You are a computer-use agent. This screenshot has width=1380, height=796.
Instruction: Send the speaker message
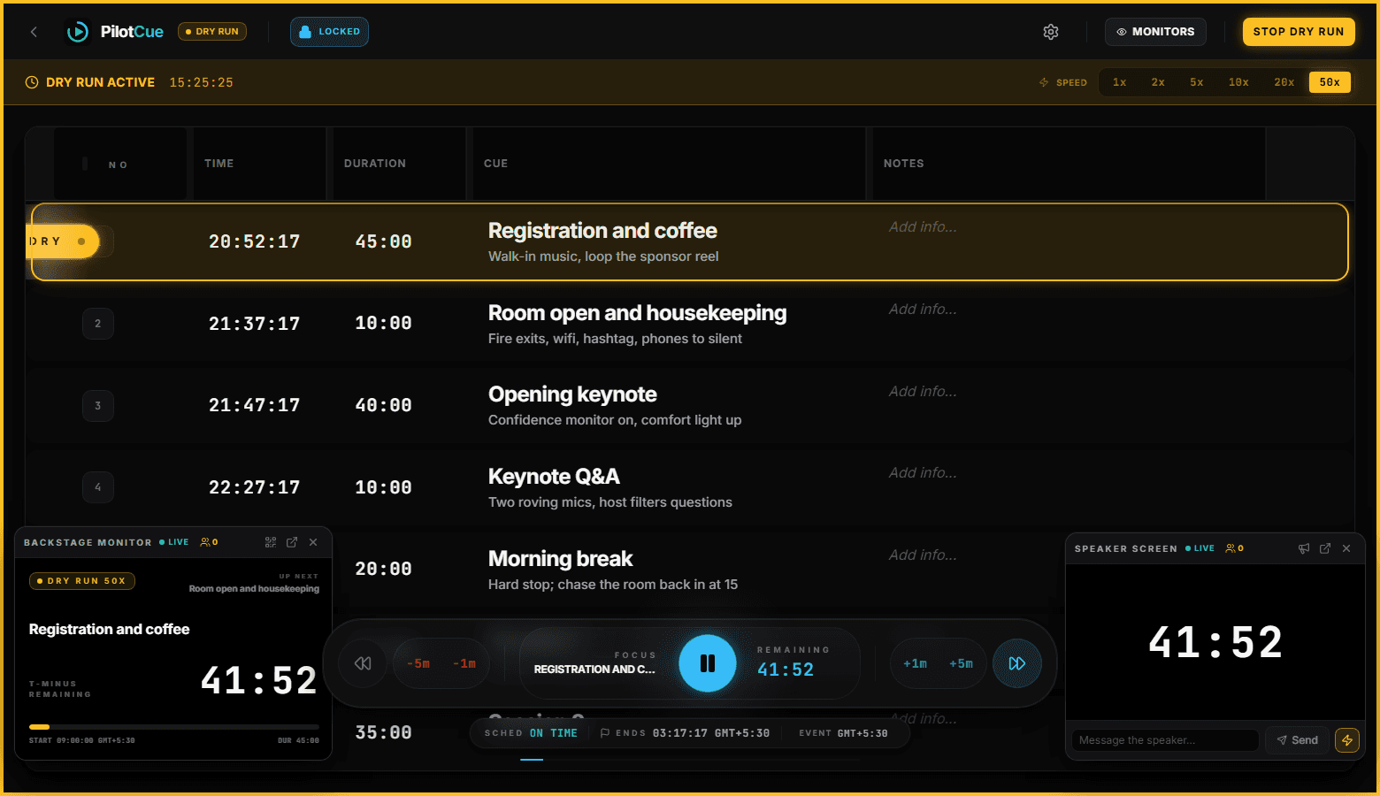tap(1297, 740)
